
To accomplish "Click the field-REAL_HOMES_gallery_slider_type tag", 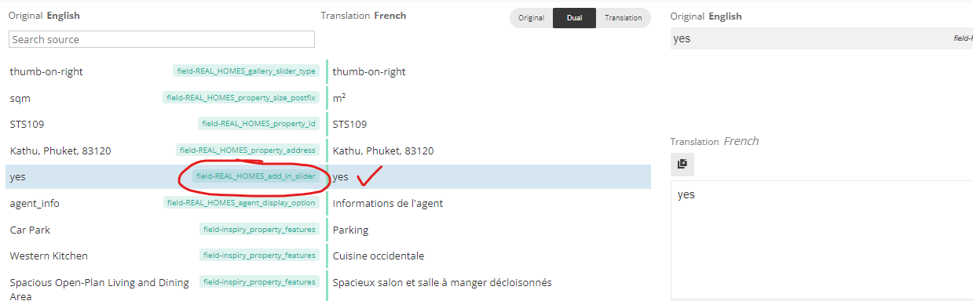I will point(247,71).
